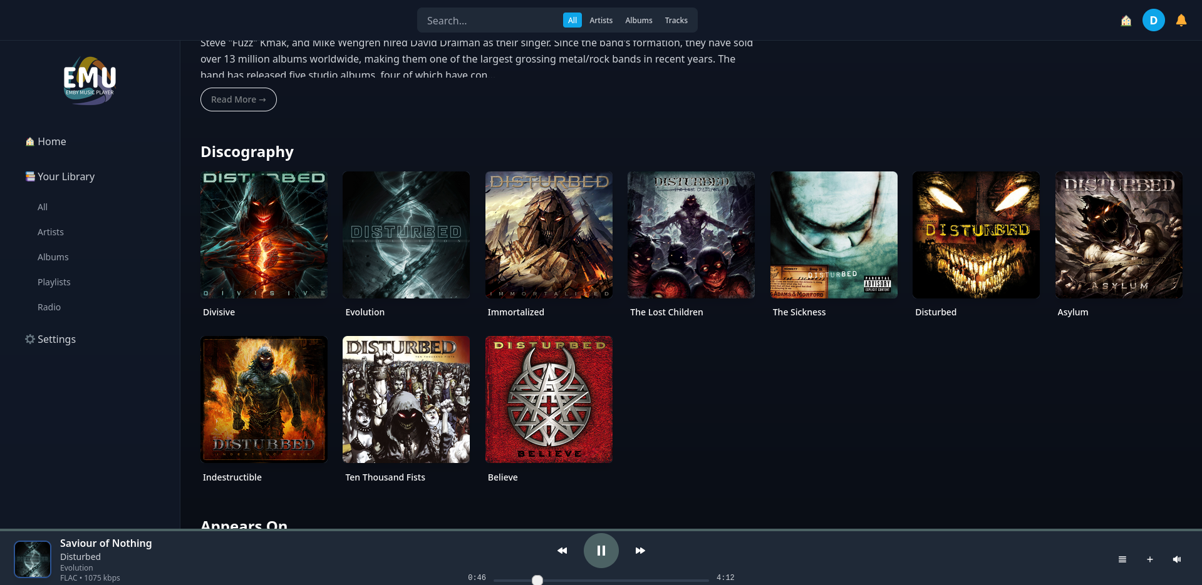Image resolution: width=1202 pixels, height=585 pixels.
Task: Open The Lost Children album cover
Action: (691, 235)
